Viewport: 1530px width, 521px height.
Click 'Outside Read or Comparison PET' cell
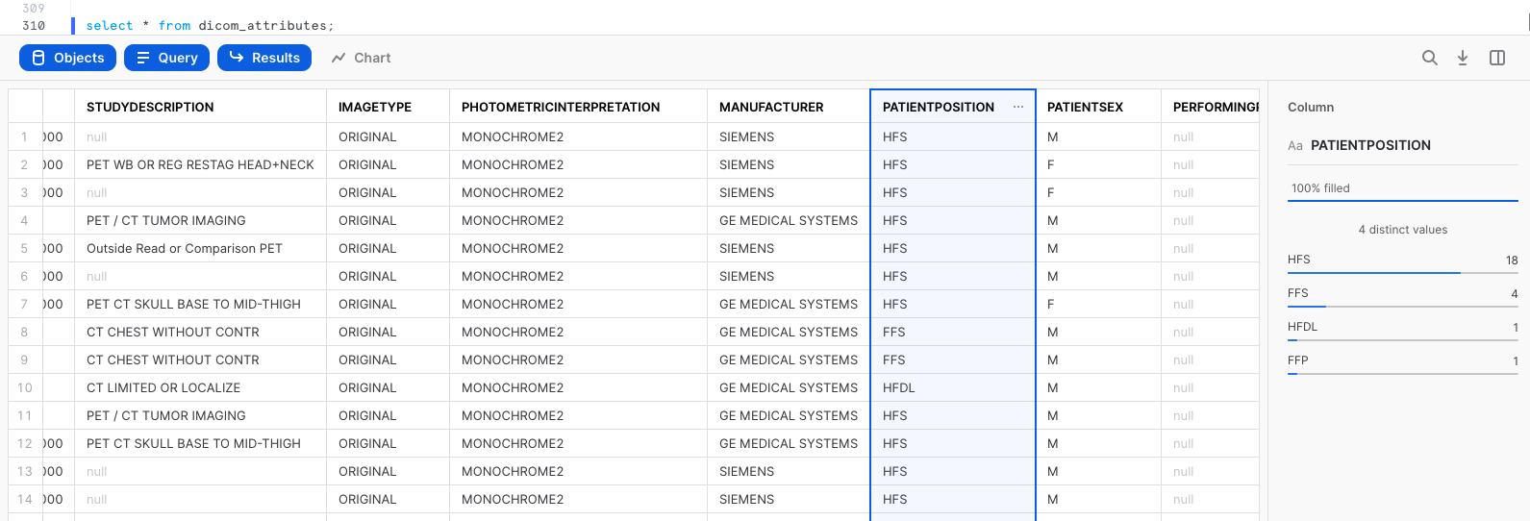click(x=200, y=248)
